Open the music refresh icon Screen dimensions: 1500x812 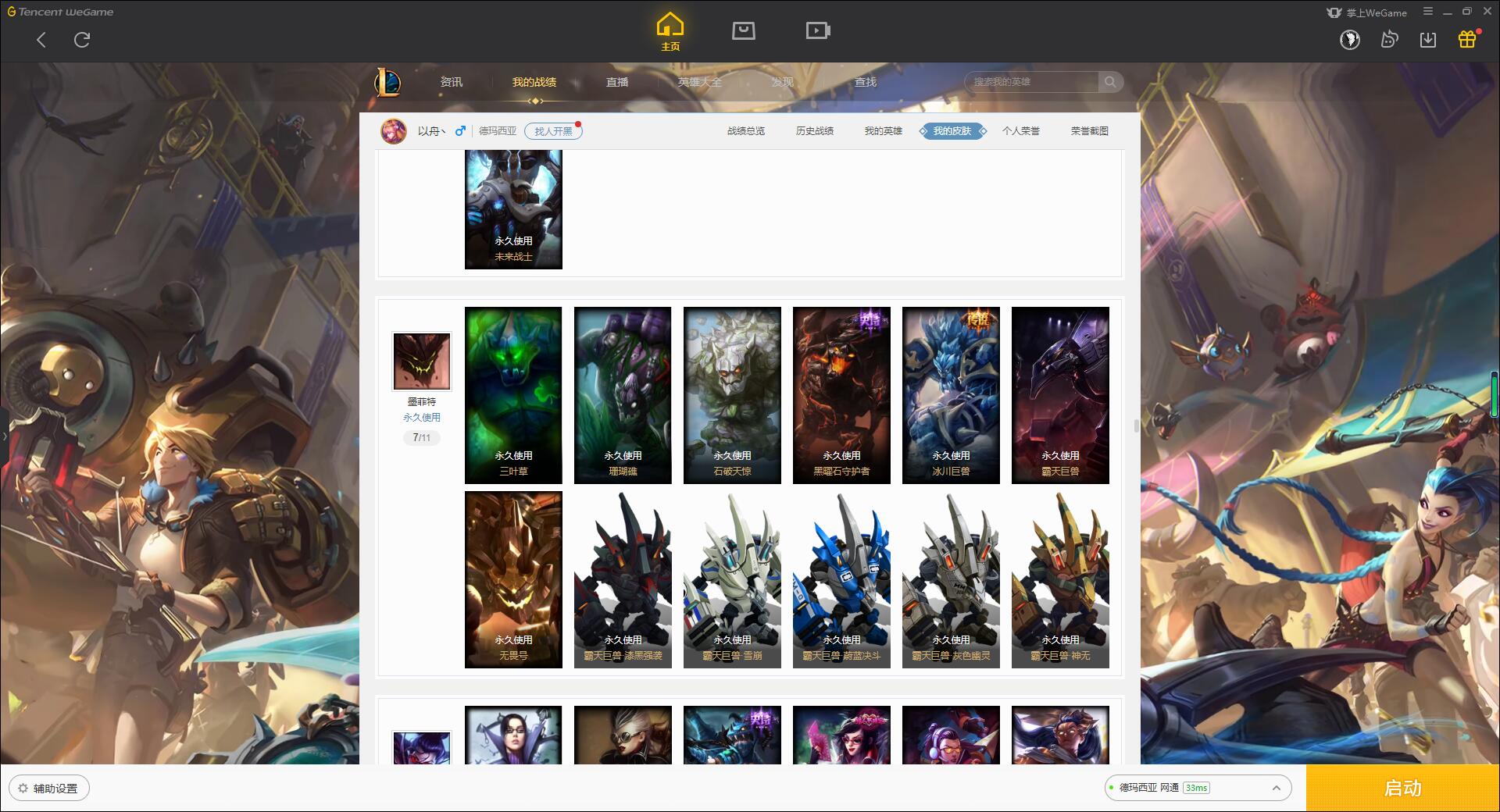[x=1389, y=39]
